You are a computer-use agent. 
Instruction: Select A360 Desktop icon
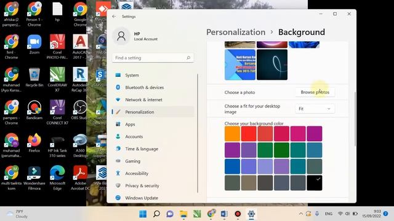point(80,145)
